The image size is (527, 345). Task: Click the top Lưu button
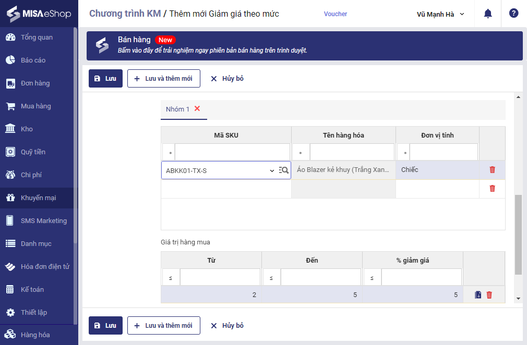click(105, 79)
